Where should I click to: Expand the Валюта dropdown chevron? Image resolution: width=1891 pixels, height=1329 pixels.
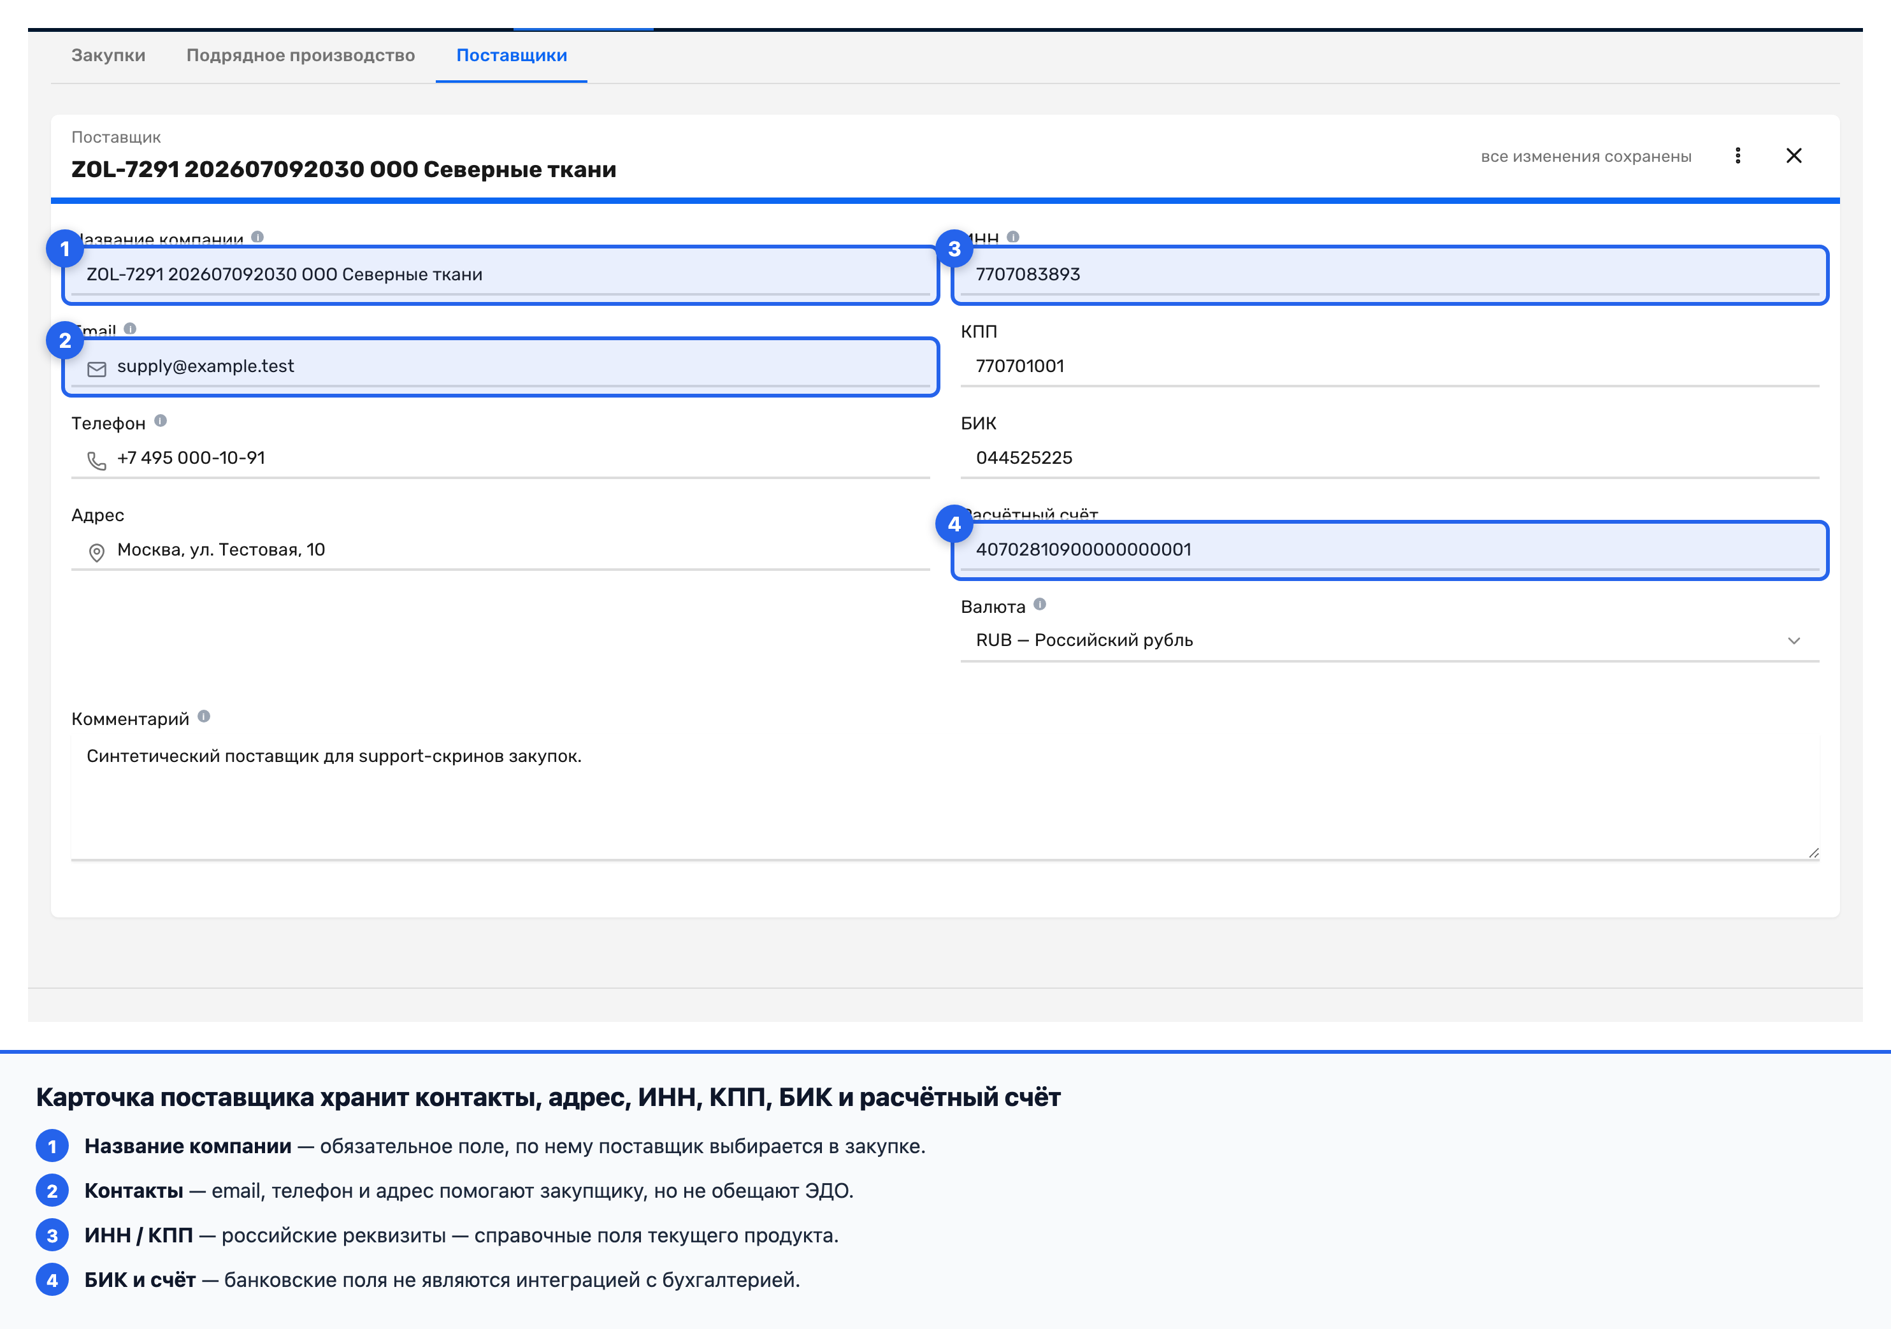[1794, 641]
